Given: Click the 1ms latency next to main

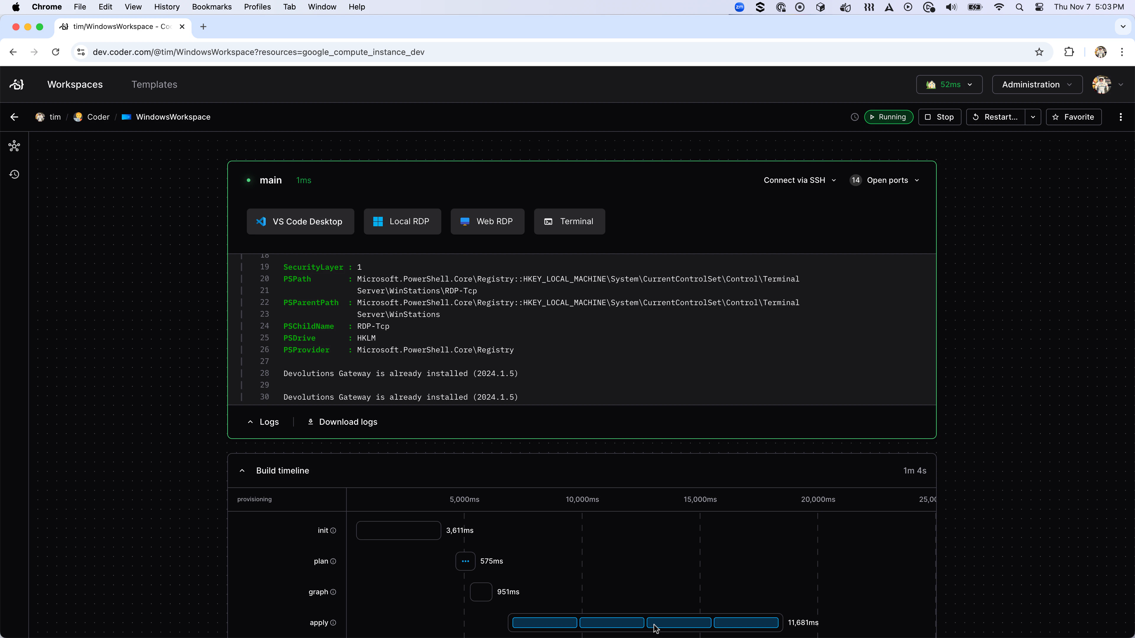Looking at the screenshot, I should 304,180.
